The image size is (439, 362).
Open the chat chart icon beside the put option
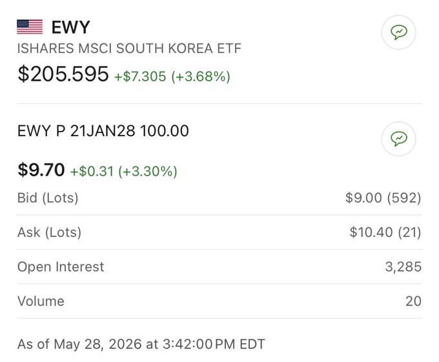(x=398, y=139)
